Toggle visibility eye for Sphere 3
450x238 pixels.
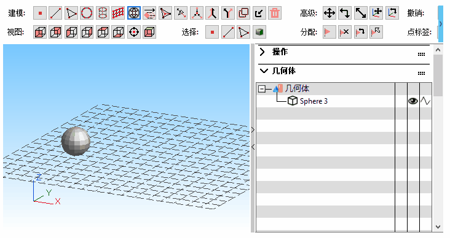point(413,101)
